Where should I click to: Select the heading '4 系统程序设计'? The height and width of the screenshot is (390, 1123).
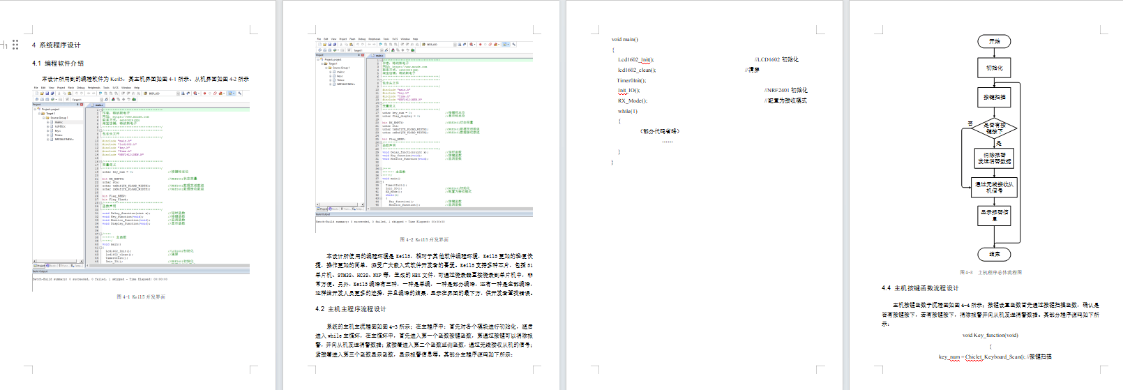[x=56, y=45]
